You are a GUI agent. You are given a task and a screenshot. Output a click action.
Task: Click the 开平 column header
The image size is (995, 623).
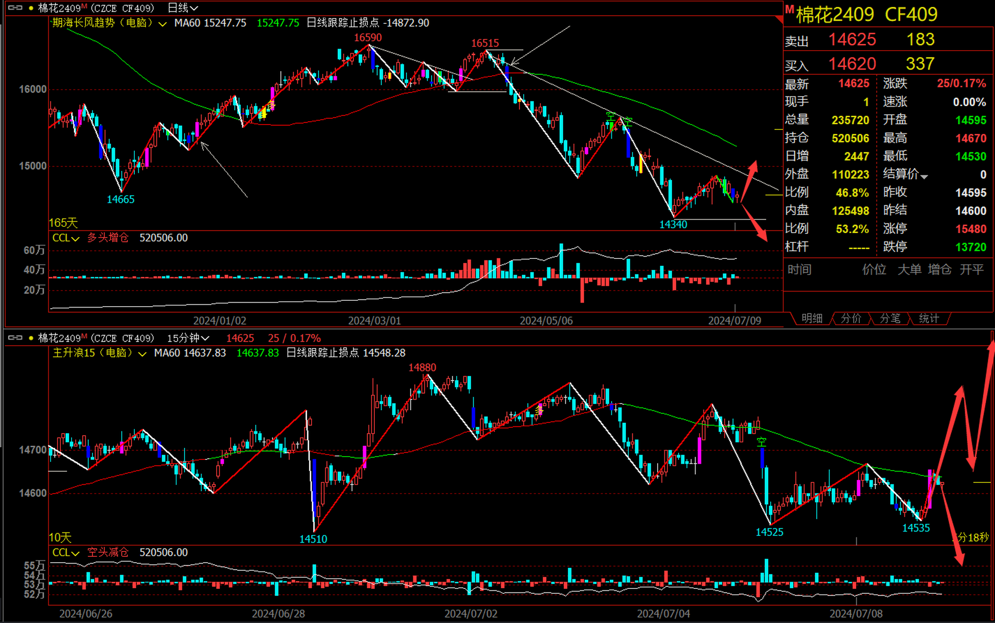point(972,270)
